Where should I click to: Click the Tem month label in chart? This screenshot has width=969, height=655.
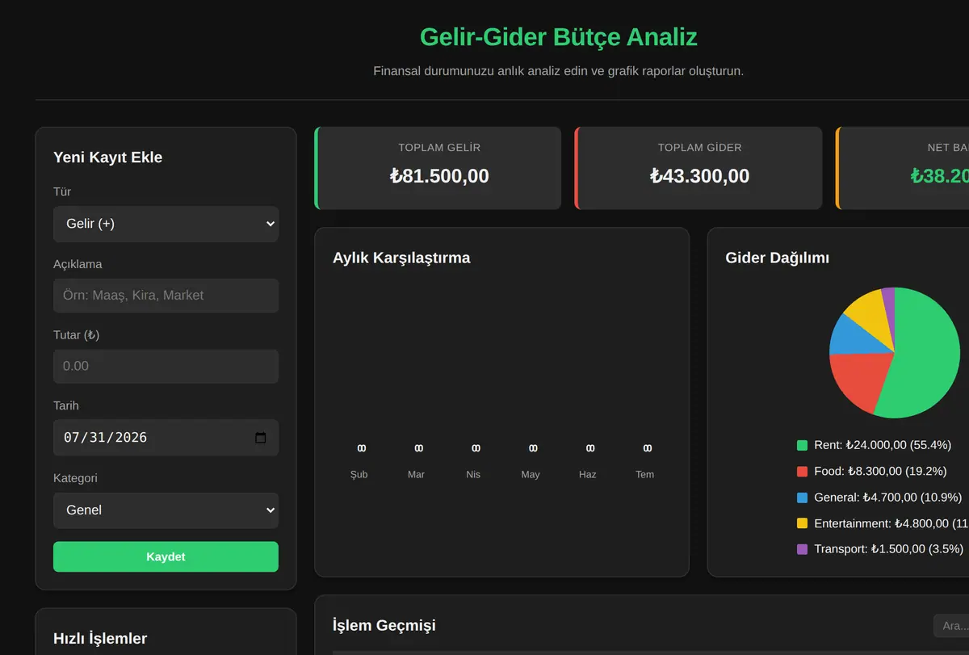click(x=644, y=475)
